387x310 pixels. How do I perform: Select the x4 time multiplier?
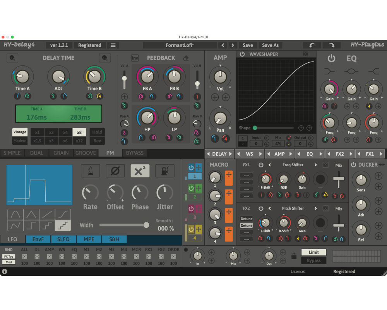[x=65, y=132]
